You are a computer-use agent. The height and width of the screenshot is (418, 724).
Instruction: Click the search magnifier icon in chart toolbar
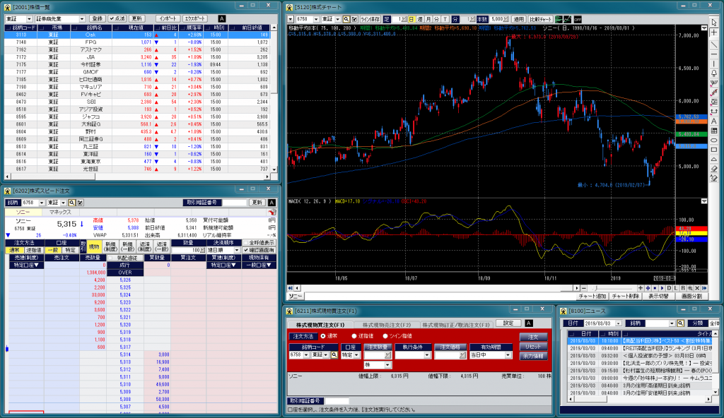[x=346, y=19]
